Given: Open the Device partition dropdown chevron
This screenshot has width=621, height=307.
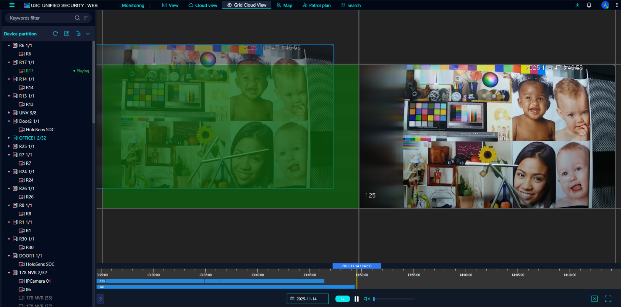Looking at the screenshot, I should click(x=88, y=34).
